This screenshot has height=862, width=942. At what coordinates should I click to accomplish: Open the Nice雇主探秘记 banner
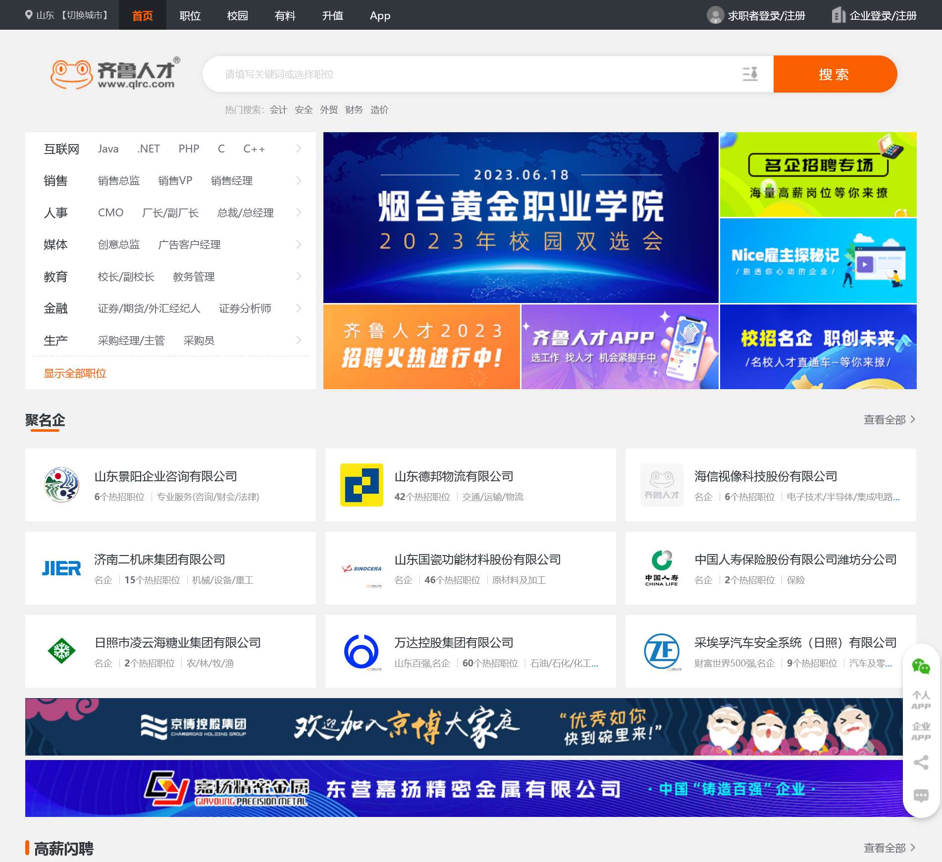(818, 260)
